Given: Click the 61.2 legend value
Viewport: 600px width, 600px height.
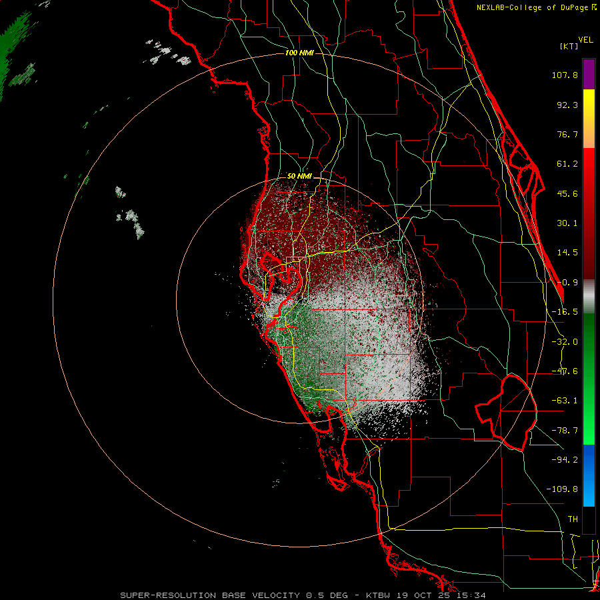Looking at the screenshot, I should pos(567,164).
